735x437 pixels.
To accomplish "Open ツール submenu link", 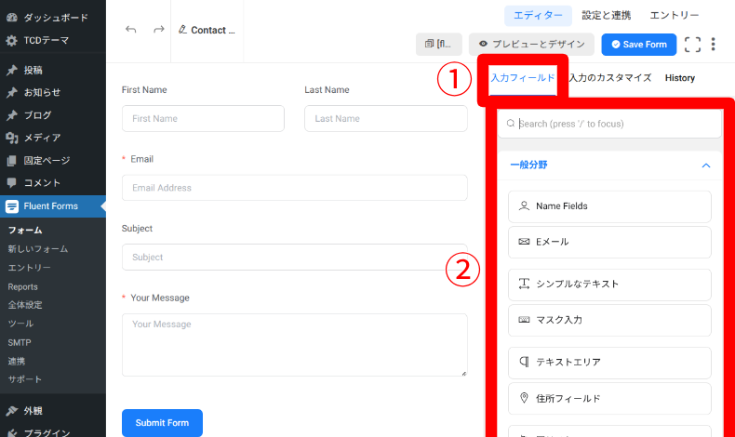I will (x=20, y=324).
